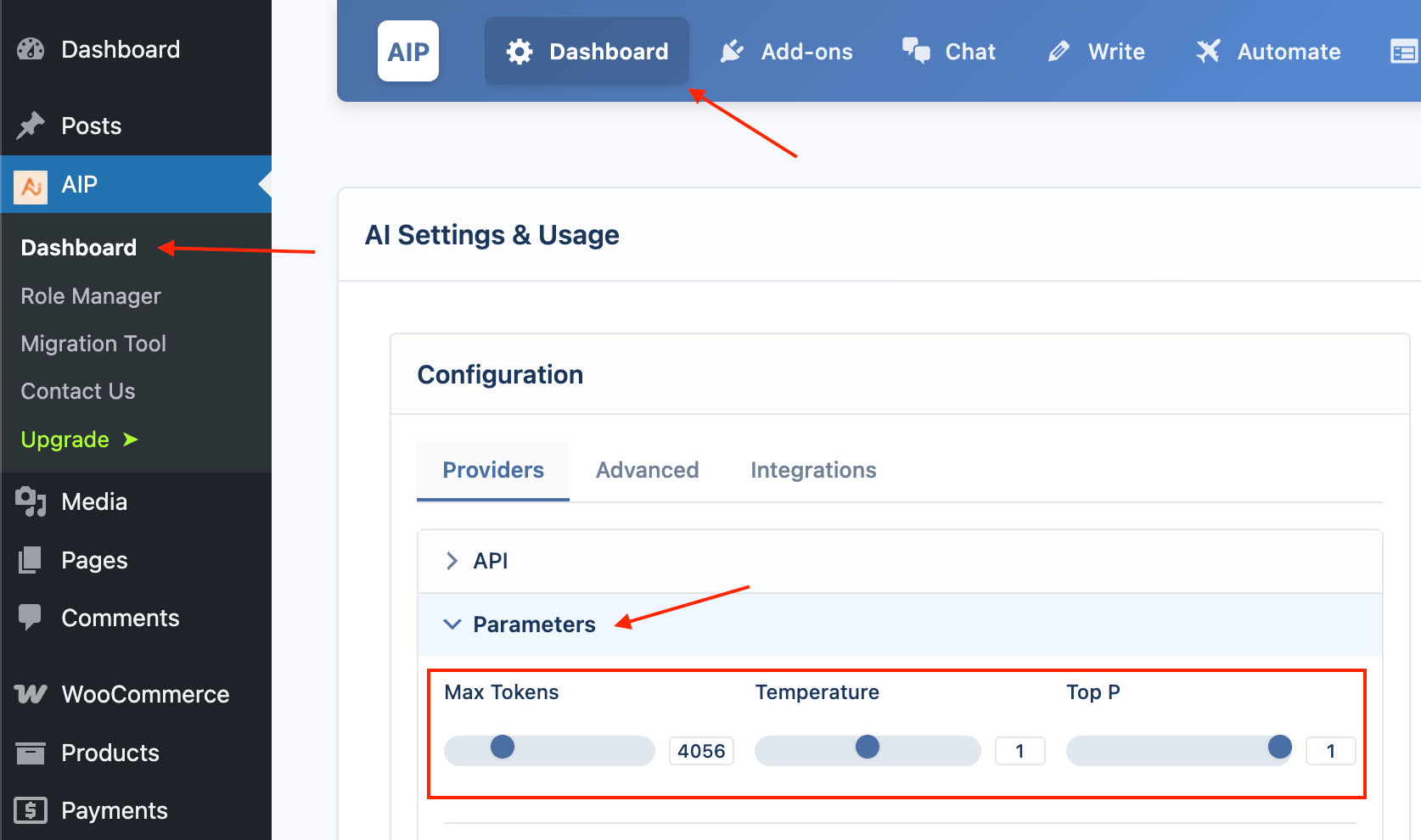
Task: Click the Comments bubble icon
Action: 31,618
